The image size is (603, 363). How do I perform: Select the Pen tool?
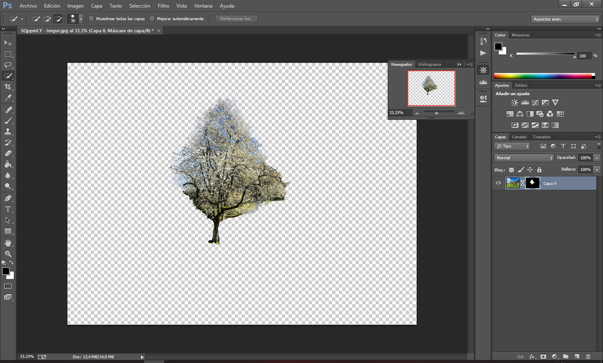tap(8, 198)
